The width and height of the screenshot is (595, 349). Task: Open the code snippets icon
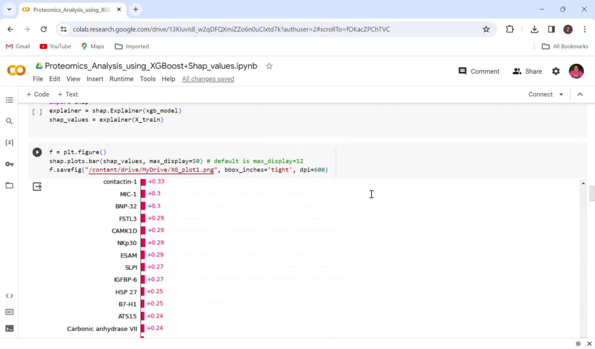(x=10, y=296)
